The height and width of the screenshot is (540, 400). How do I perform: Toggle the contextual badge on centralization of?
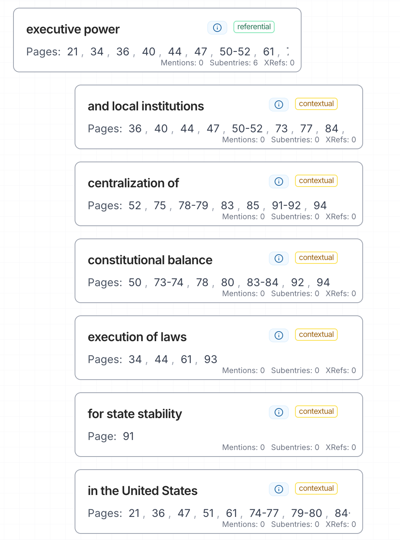(316, 180)
